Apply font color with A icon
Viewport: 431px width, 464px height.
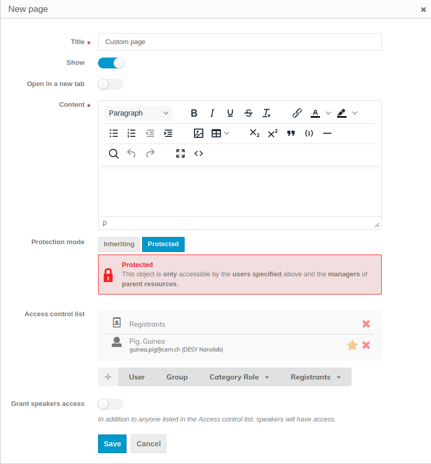click(x=315, y=113)
